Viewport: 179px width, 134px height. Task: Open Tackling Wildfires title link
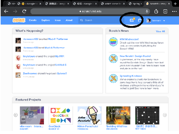tap(117, 127)
